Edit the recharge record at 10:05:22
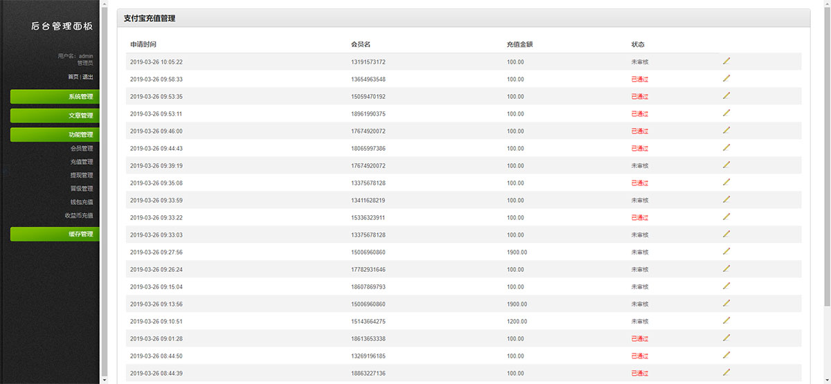This screenshot has width=831, height=384. (726, 61)
